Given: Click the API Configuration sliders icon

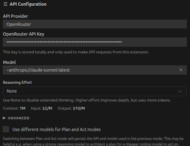Looking at the screenshot, I should (5, 4).
